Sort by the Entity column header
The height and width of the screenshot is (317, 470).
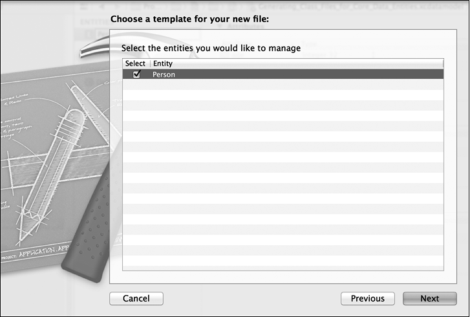163,63
